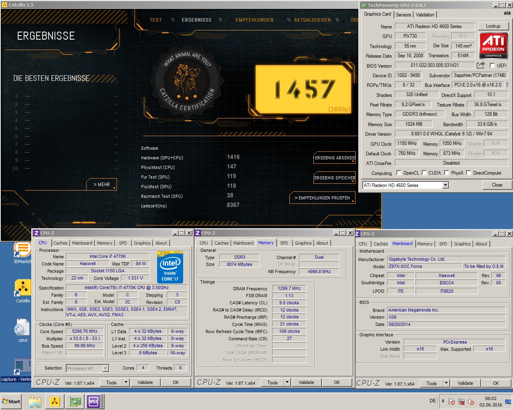513x410 pixels.
Task: Toggle the UEFI checkbox in GPU-Z
Action: [492, 65]
